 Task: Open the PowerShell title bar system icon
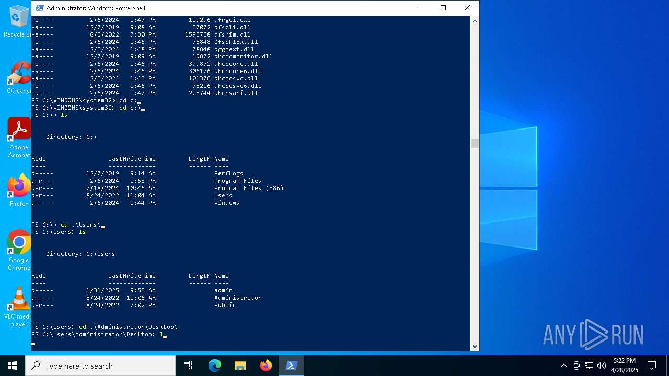tap(39, 8)
